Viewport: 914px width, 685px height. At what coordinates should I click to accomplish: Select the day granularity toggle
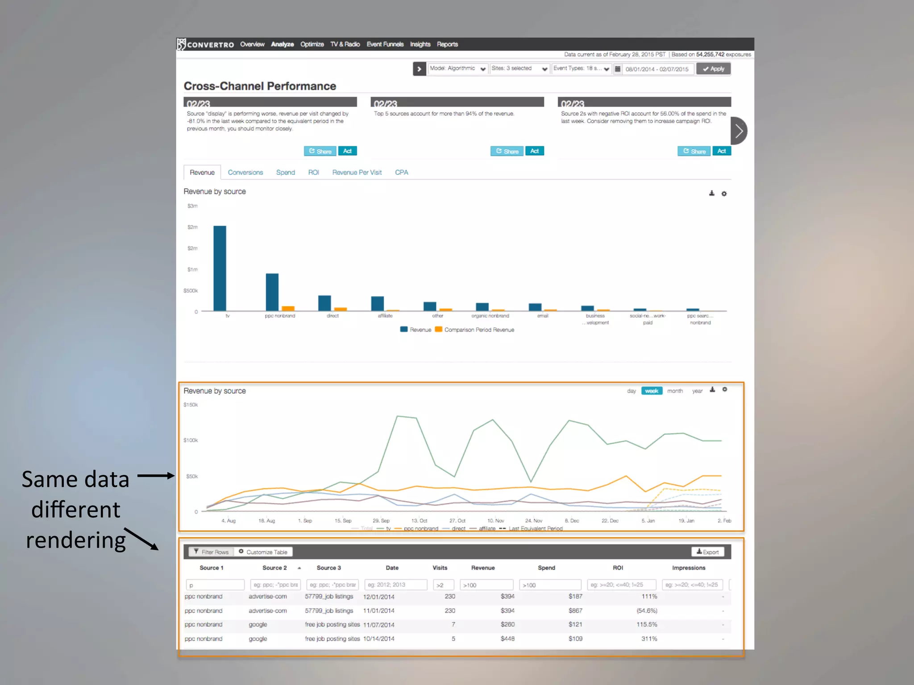coord(631,391)
